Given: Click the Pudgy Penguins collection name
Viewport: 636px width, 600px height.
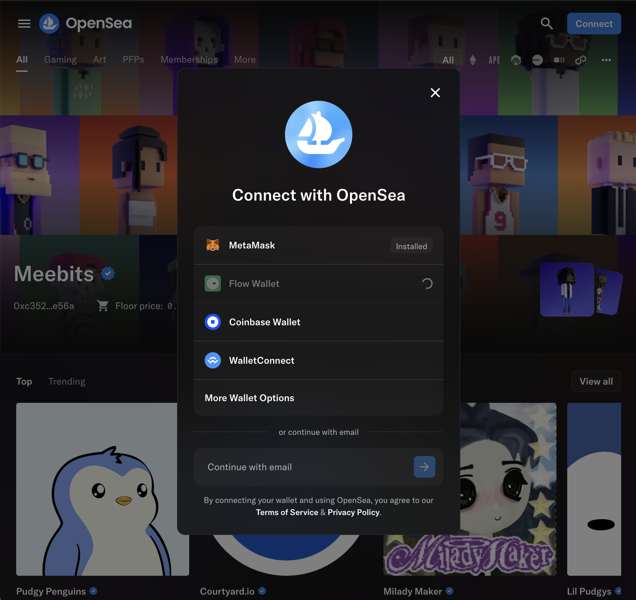Looking at the screenshot, I should (x=51, y=591).
